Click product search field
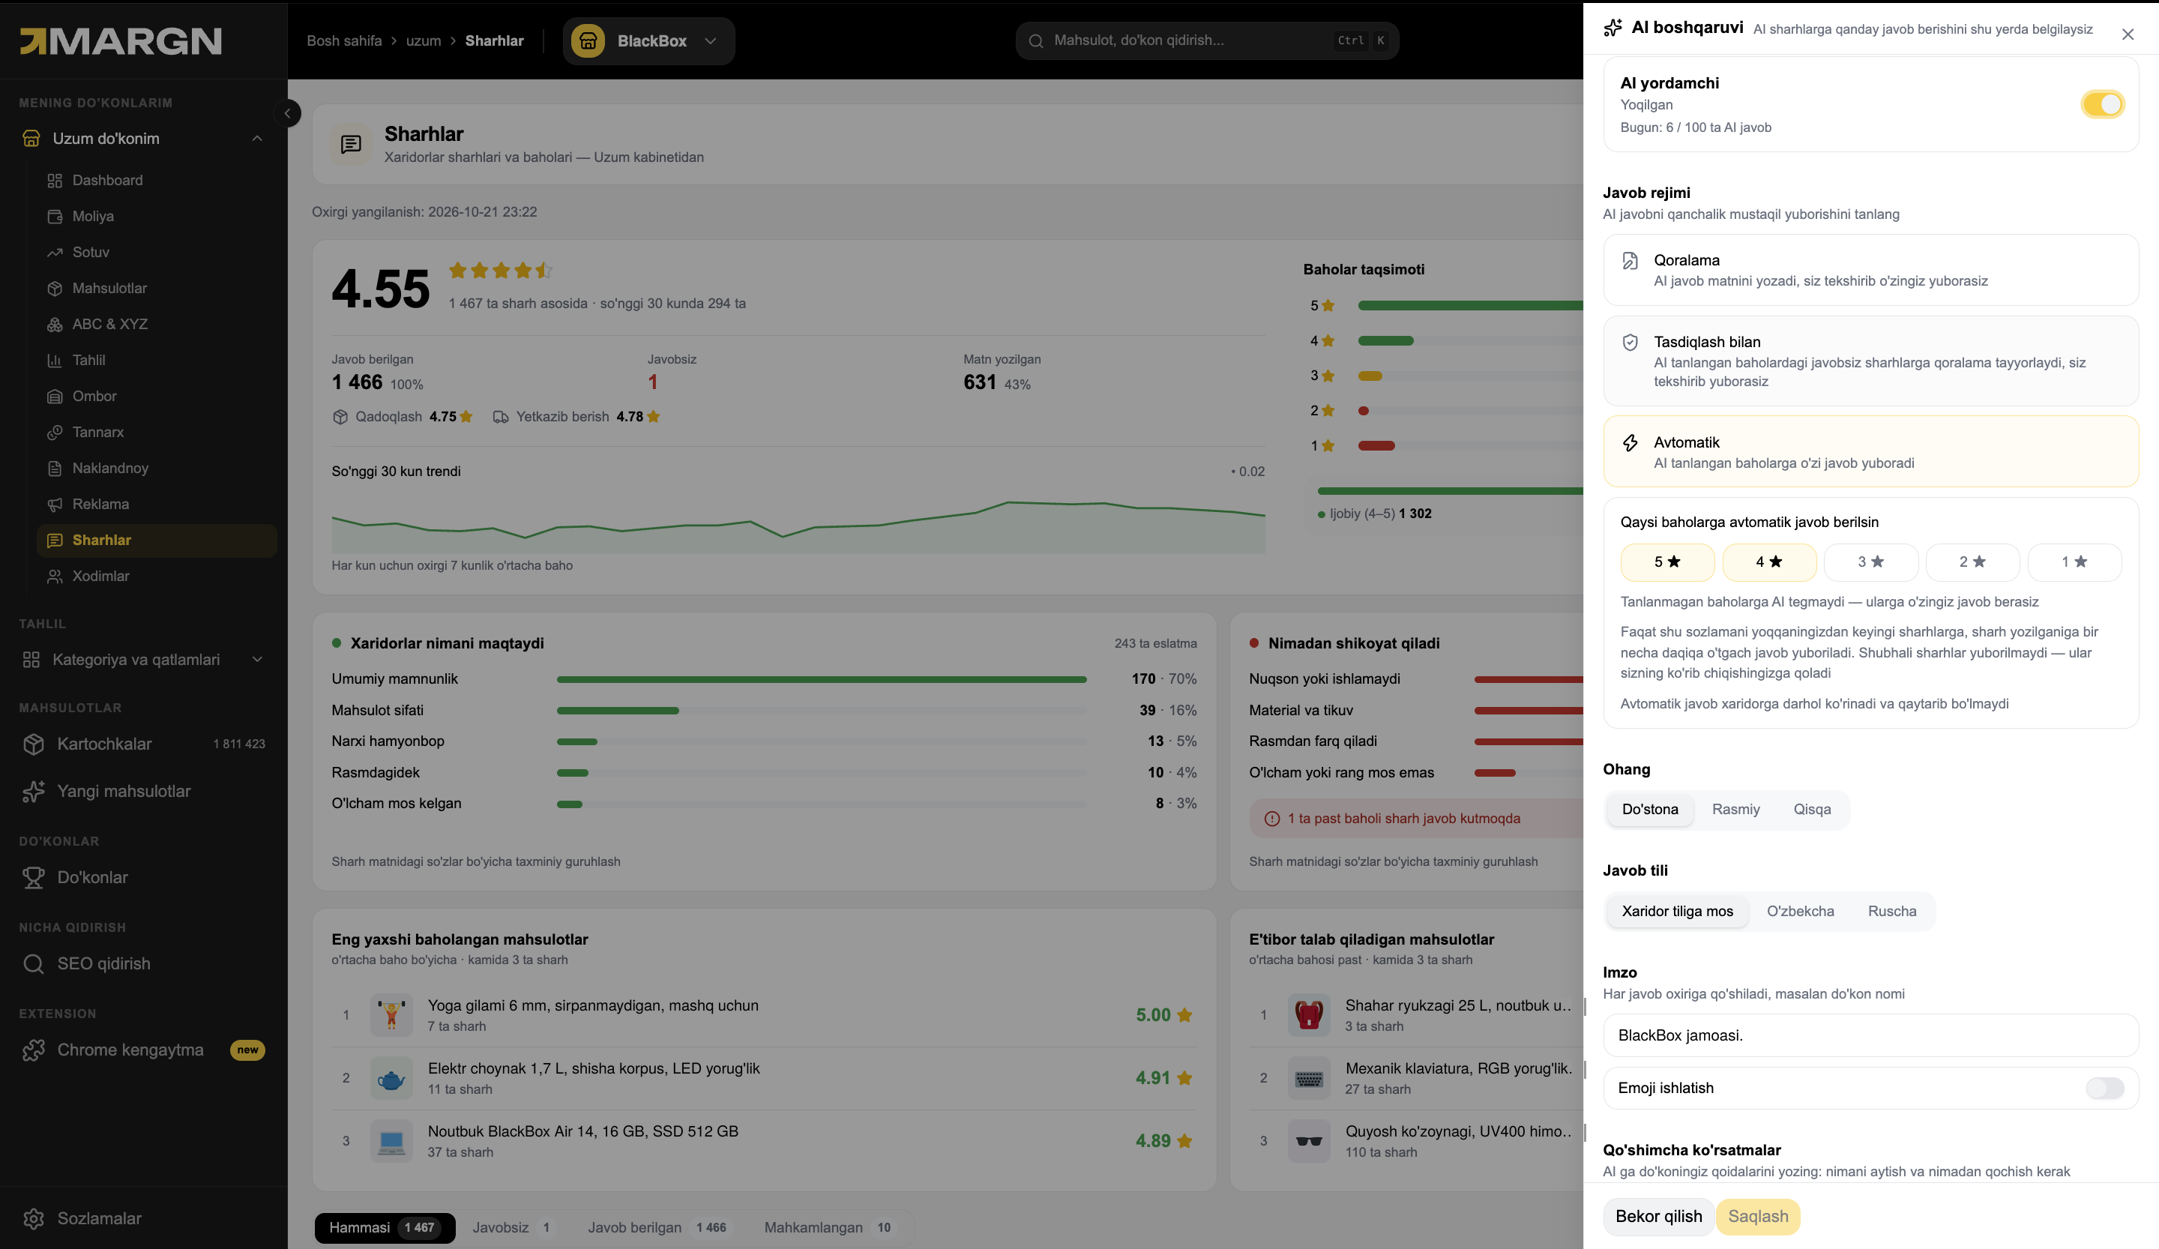 click(1206, 41)
